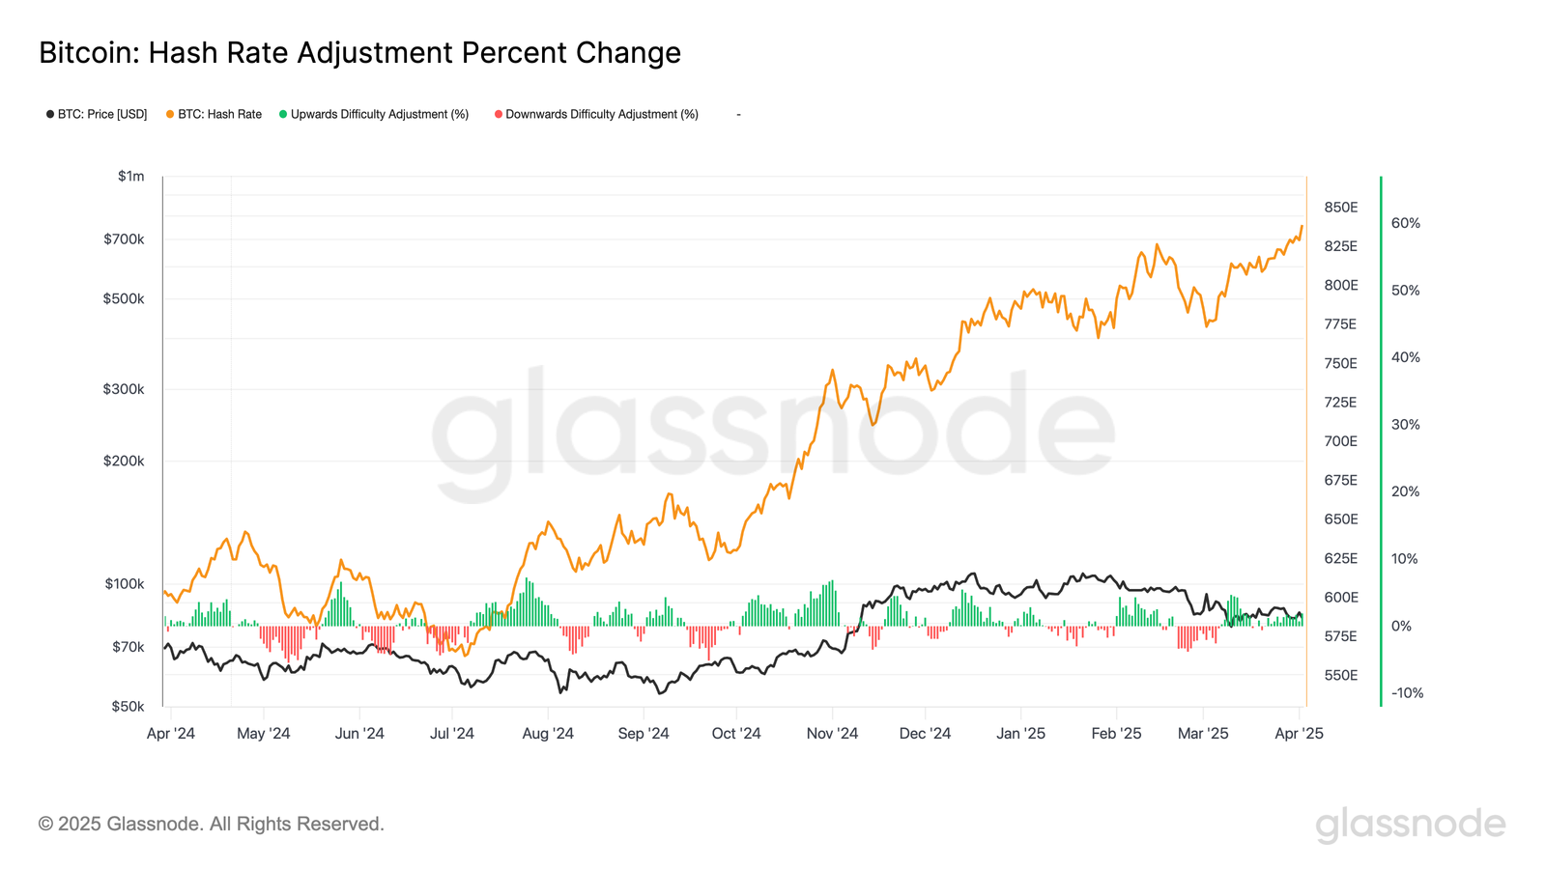Select the Nov '24 x-axis label
Image resolution: width=1546 pixels, height=869 pixels.
click(832, 734)
